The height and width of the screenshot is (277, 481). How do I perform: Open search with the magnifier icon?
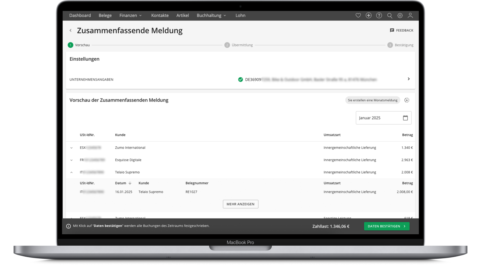390,15
